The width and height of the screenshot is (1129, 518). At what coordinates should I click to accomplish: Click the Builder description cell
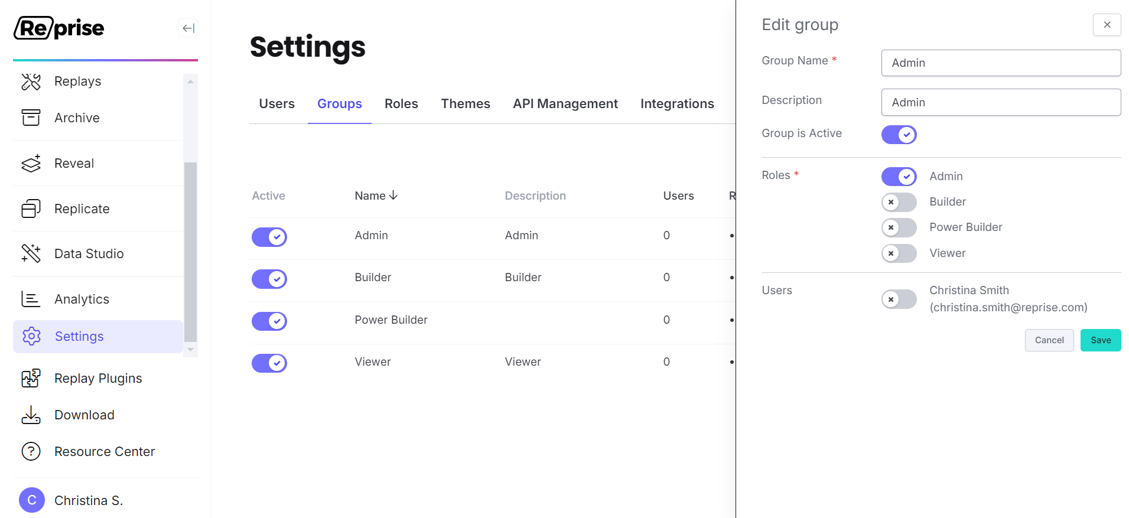(523, 278)
